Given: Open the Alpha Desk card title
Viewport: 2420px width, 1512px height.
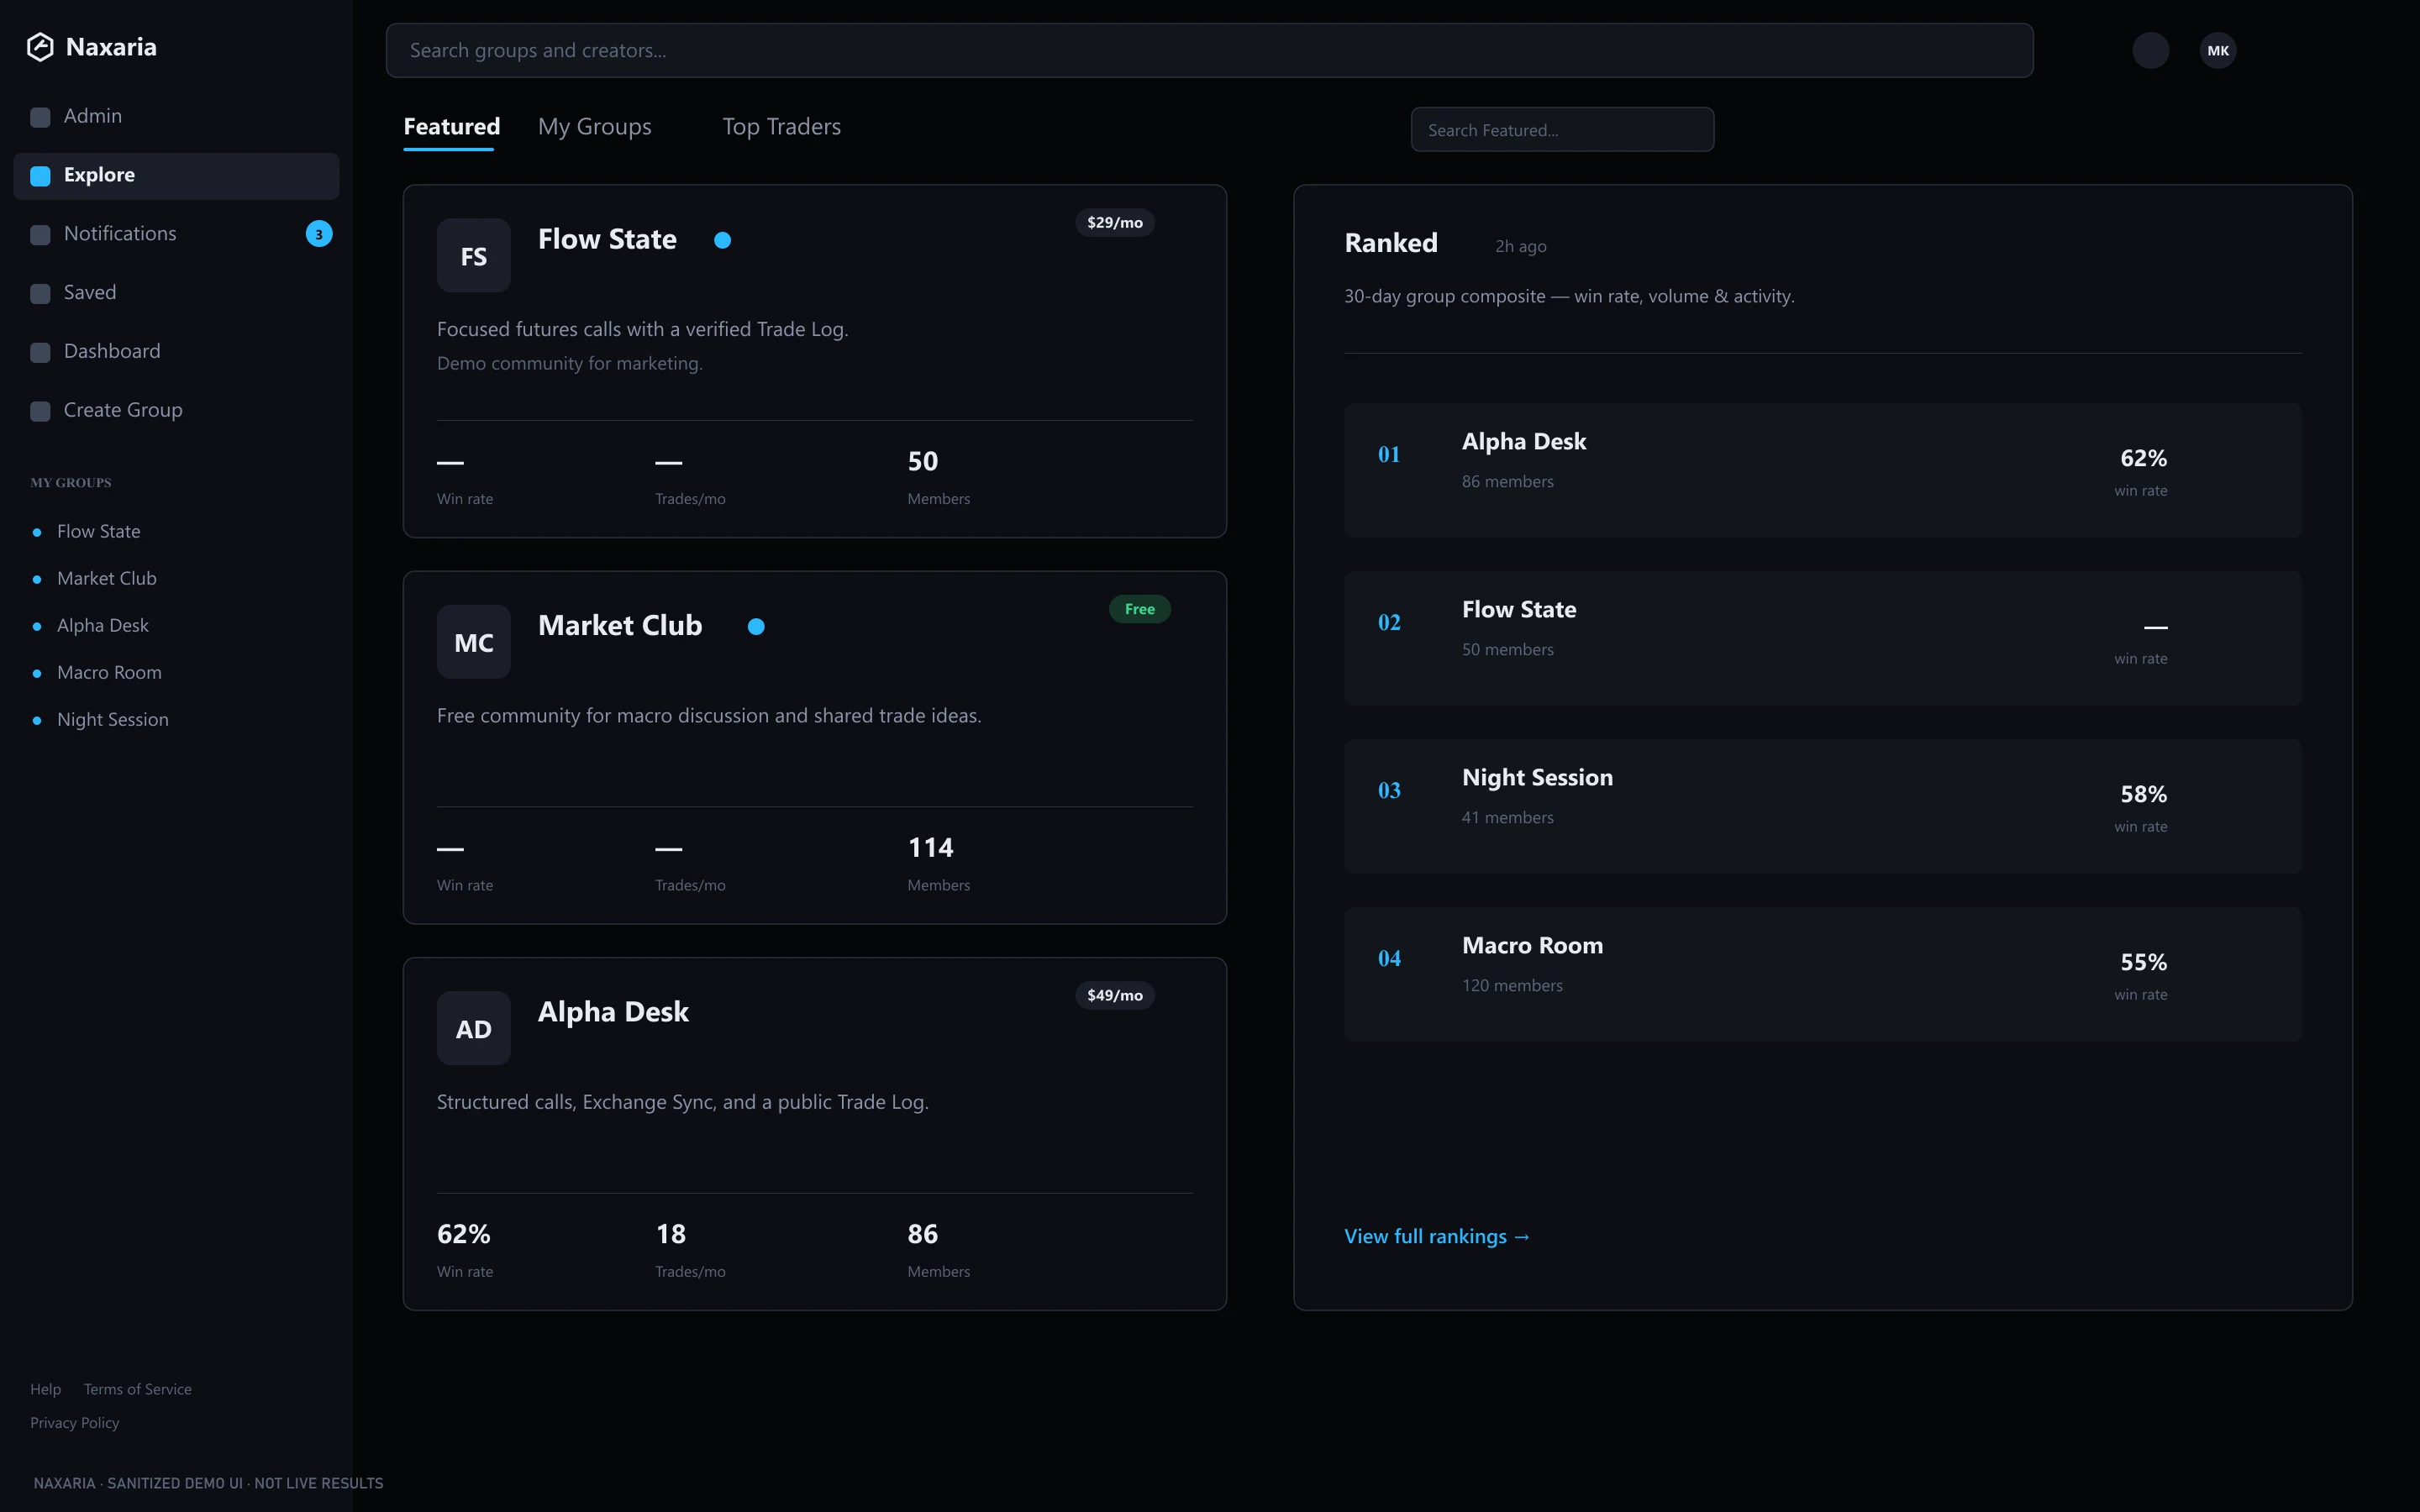Looking at the screenshot, I should (x=613, y=1012).
